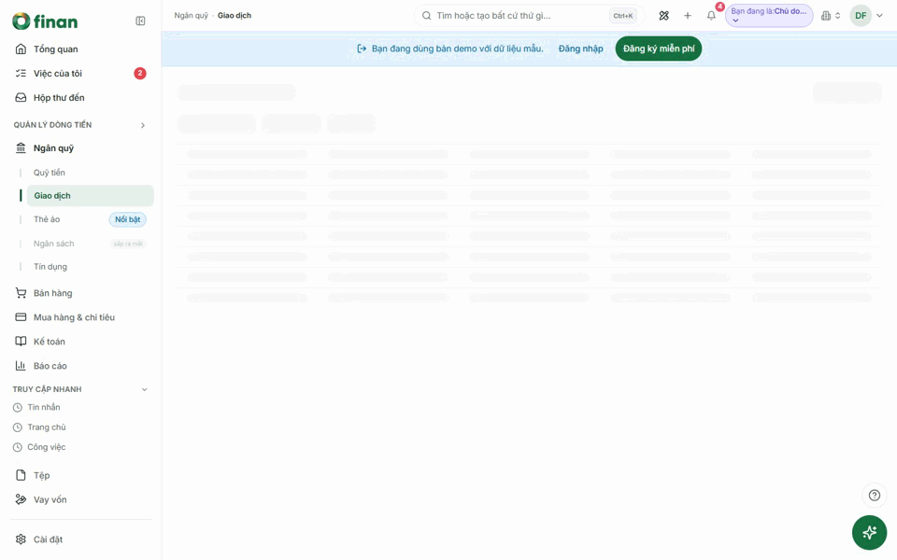Open Thẻ ảo submenu item
Image resolution: width=897 pixels, height=560 pixels.
click(x=47, y=219)
